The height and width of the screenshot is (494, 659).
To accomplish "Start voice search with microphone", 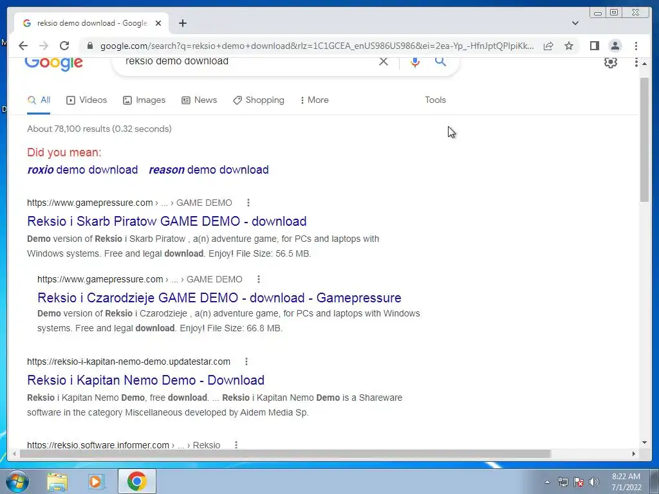I will point(415,61).
